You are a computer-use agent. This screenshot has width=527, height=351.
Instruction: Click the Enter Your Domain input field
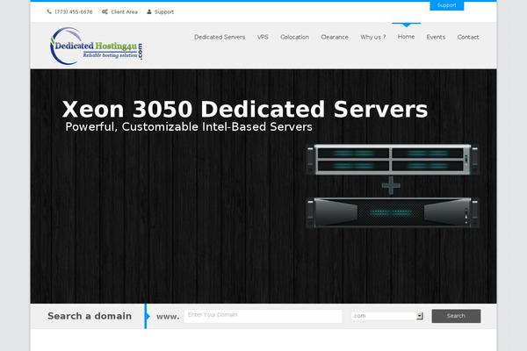263,316
